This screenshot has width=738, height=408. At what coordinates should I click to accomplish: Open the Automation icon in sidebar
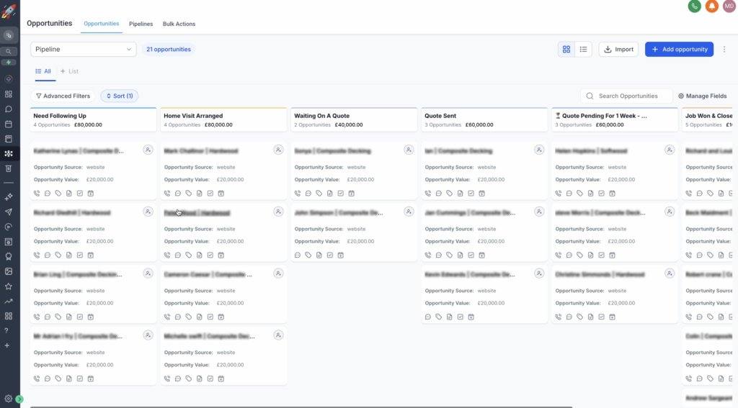tap(9, 227)
